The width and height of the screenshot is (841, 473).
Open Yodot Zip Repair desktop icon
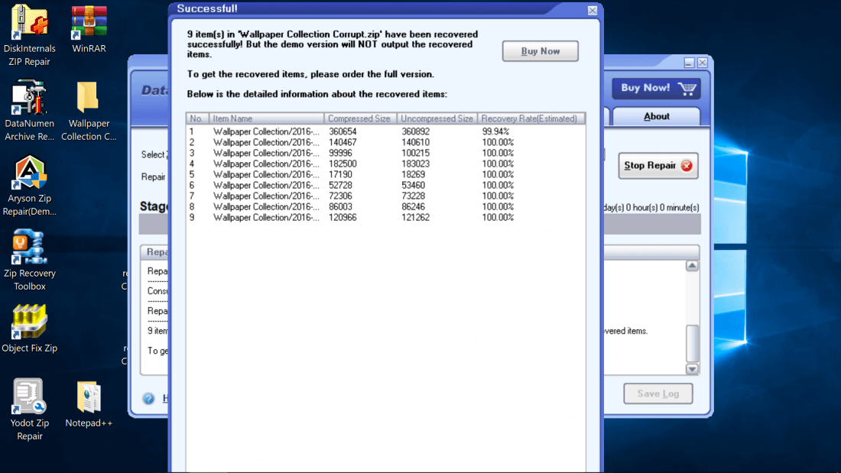30,398
